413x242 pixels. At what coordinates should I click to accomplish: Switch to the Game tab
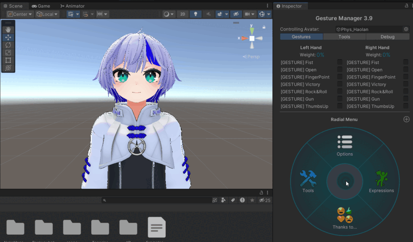pos(41,6)
